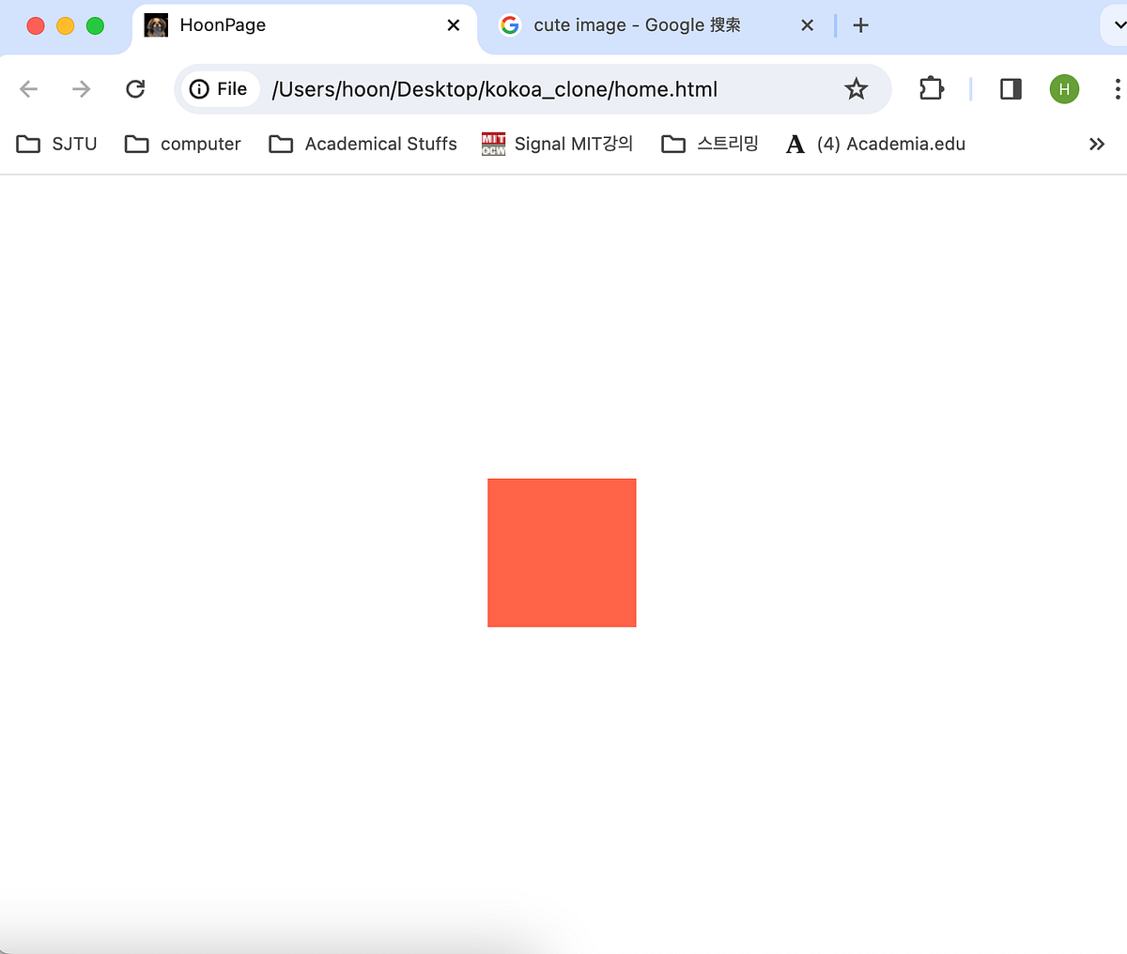Click the browser reload icon
The image size is (1127, 954).
click(x=135, y=88)
